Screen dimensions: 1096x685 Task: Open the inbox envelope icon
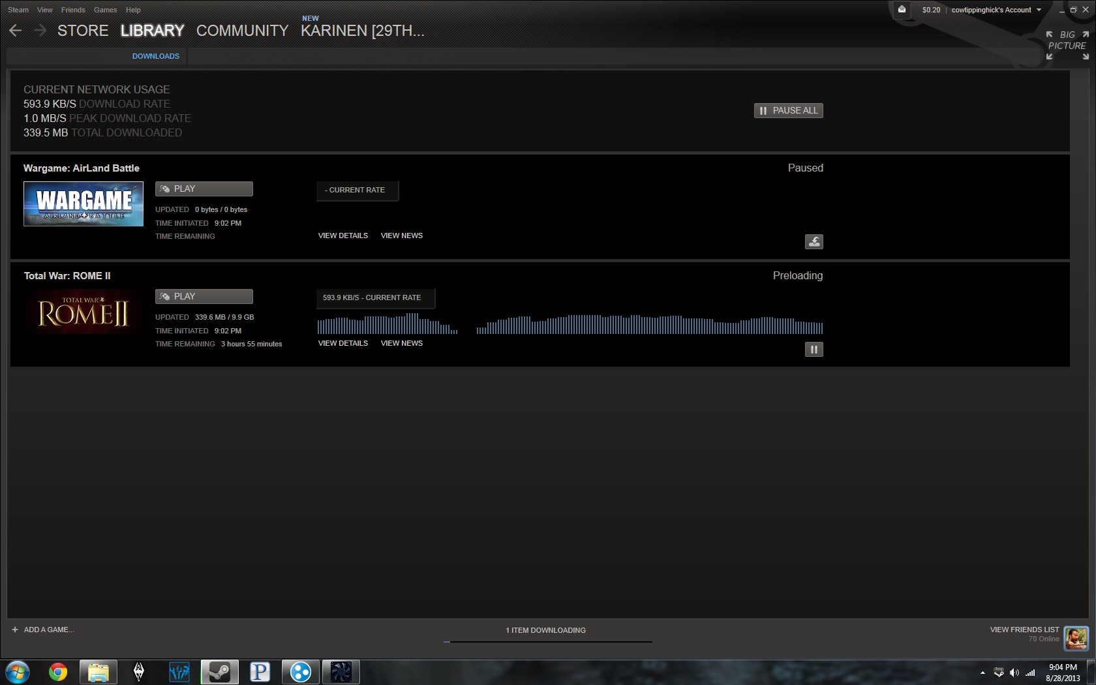coord(902,9)
